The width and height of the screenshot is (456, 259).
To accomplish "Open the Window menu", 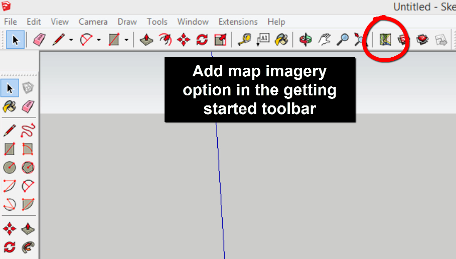I will tap(193, 22).
